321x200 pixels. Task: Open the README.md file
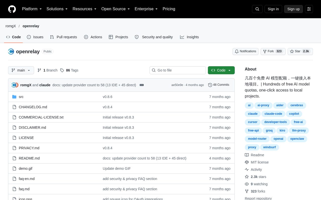pos(29,158)
